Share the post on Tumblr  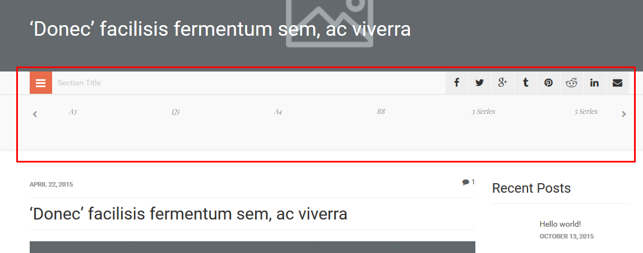(525, 83)
